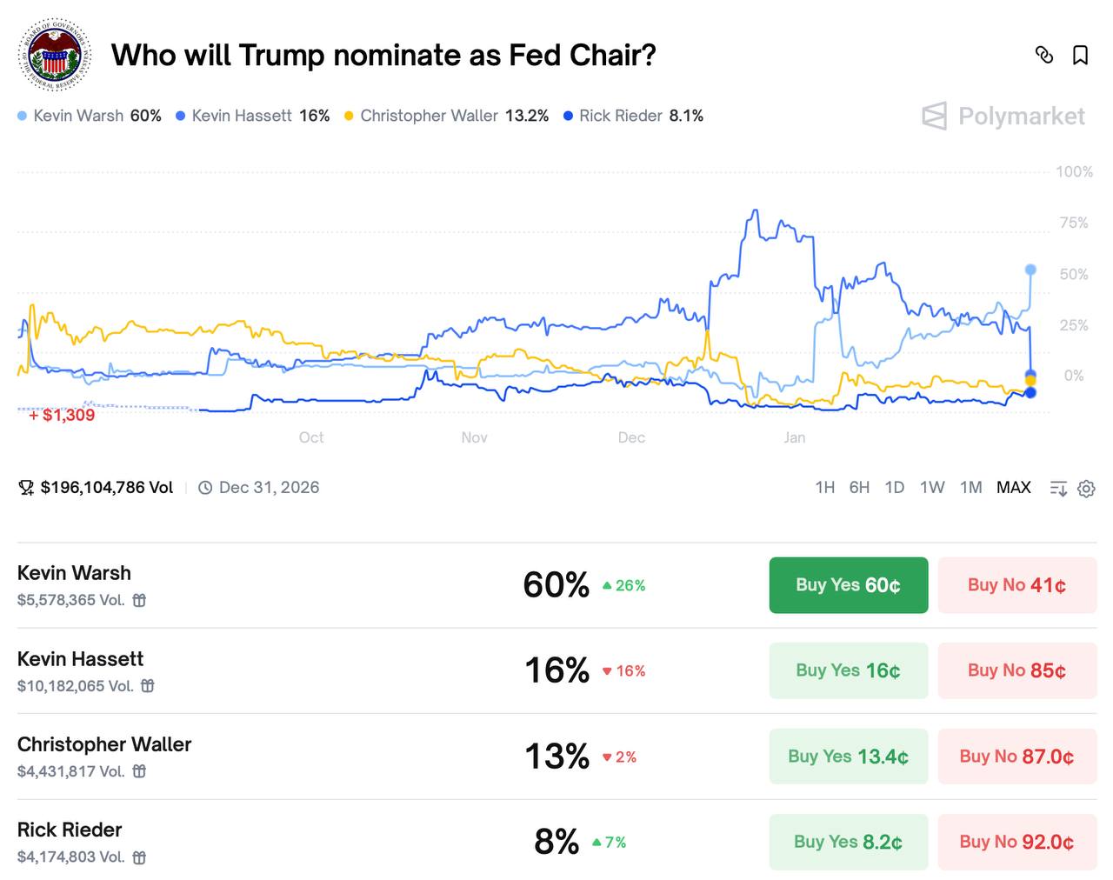Buy Yes on Christopher Waller at 13.4¢
Image resolution: width=1113 pixels, height=880 pixels.
pyautogui.click(x=848, y=757)
